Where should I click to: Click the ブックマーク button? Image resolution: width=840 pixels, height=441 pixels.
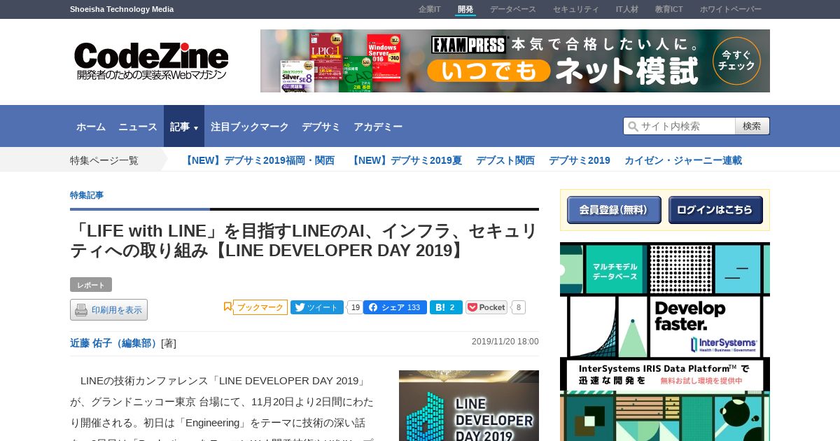[260, 307]
